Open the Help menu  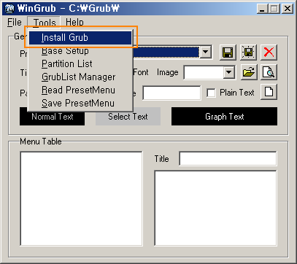click(x=74, y=23)
